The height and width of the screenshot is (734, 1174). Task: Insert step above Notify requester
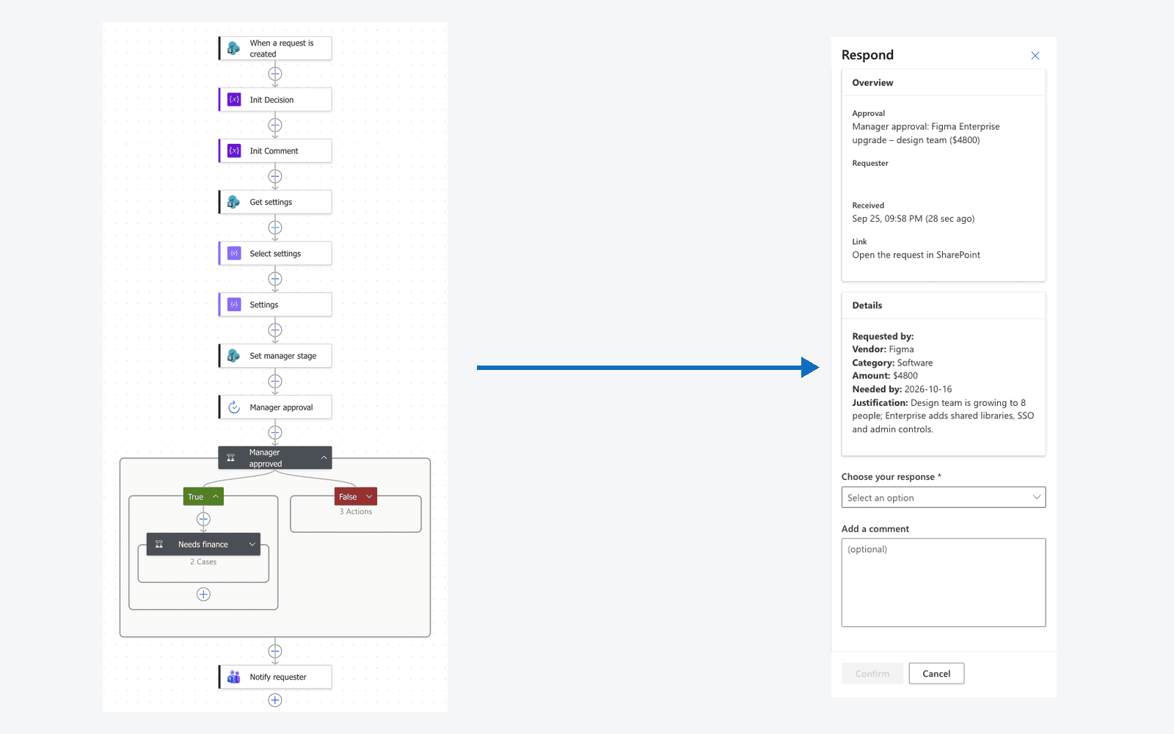click(275, 651)
